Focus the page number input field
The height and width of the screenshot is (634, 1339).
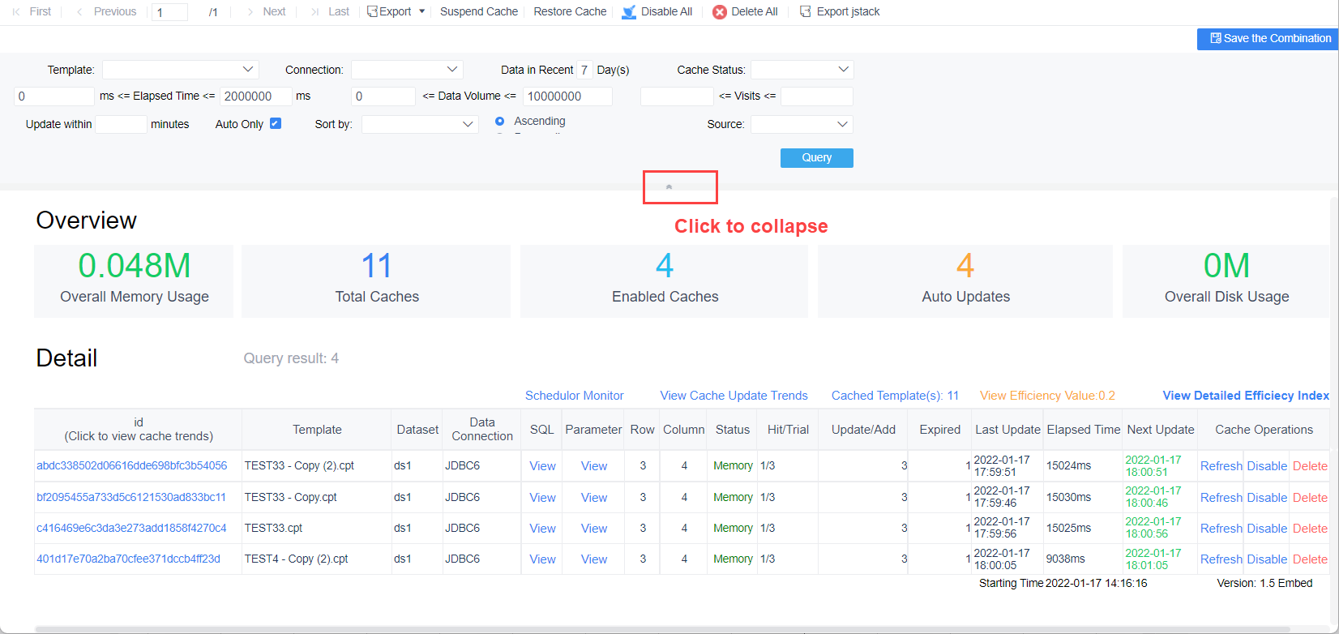pyautogui.click(x=169, y=12)
